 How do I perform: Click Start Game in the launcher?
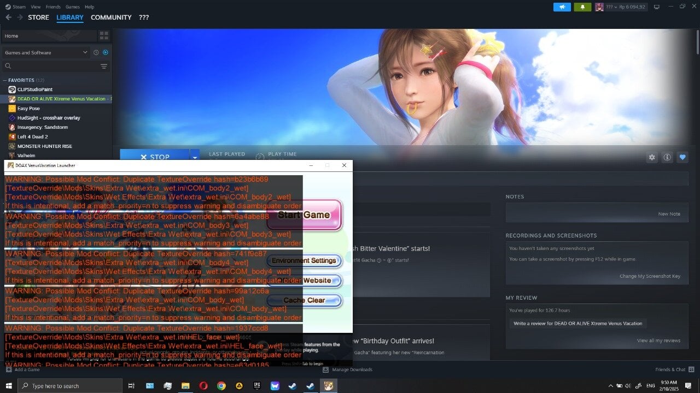click(x=304, y=215)
